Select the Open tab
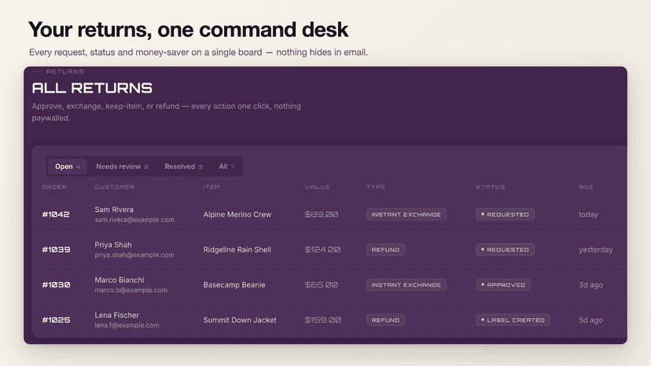This screenshot has height=366, width=651. (x=68, y=167)
